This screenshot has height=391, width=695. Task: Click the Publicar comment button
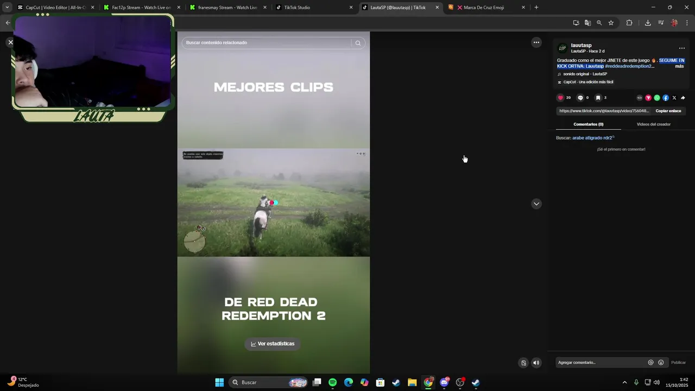click(x=678, y=363)
